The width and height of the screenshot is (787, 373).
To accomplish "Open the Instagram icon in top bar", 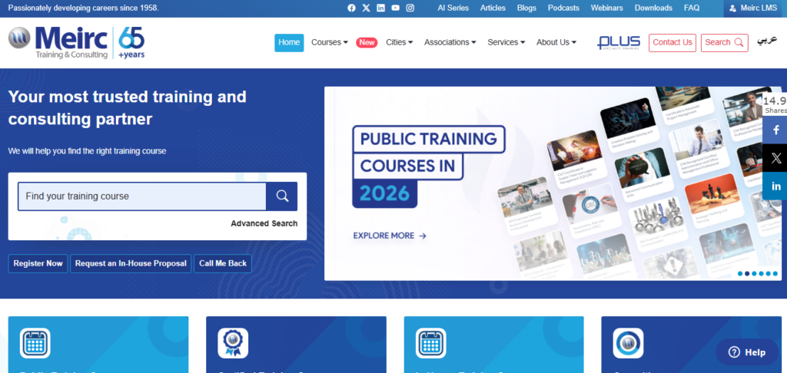I will point(410,8).
